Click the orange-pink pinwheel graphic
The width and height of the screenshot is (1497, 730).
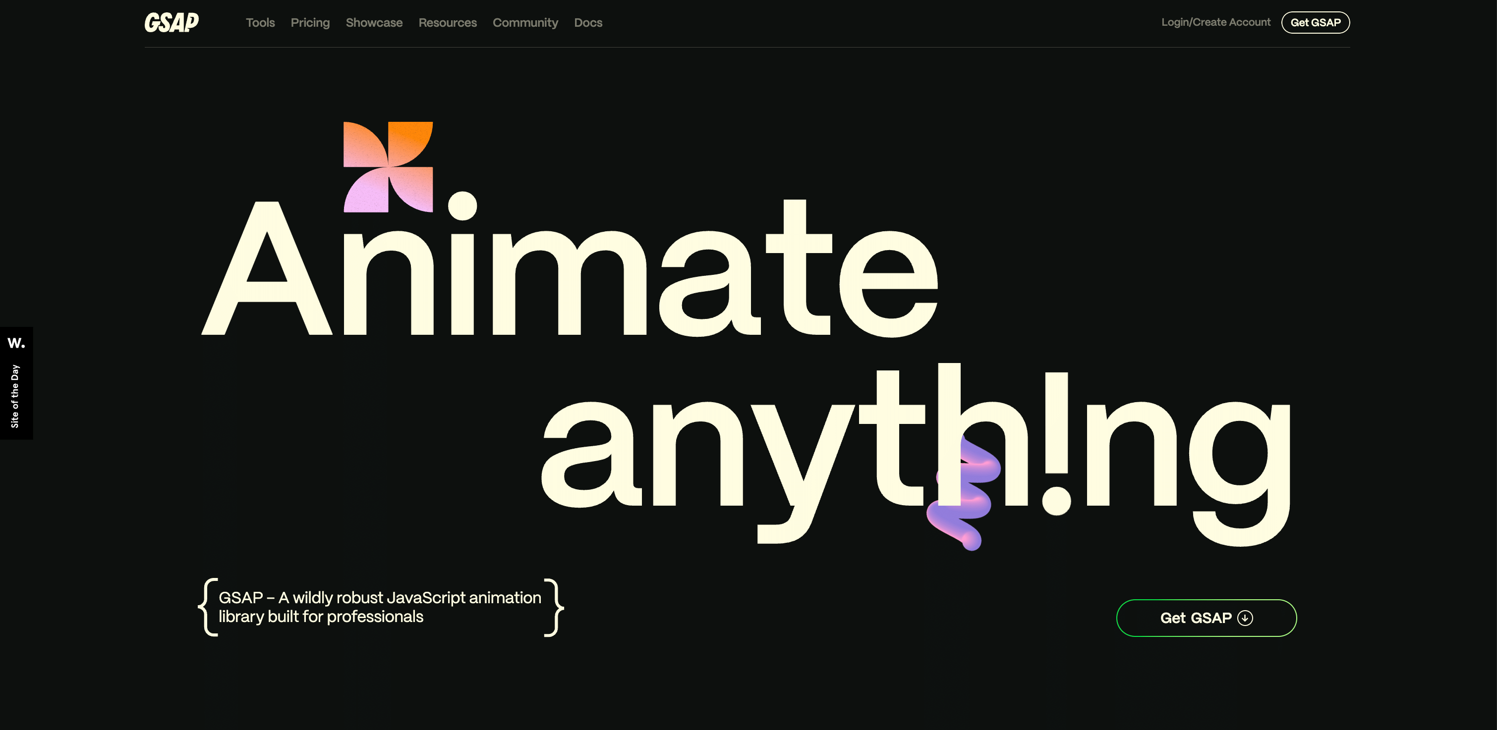[388, 167]
